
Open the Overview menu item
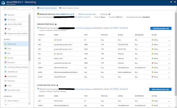click(16, 15)
